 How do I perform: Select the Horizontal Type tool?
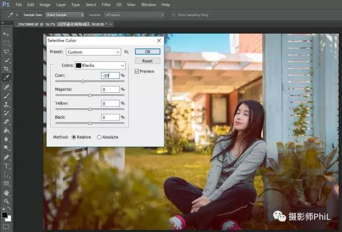pyautogui.click(x=6, y=166)
